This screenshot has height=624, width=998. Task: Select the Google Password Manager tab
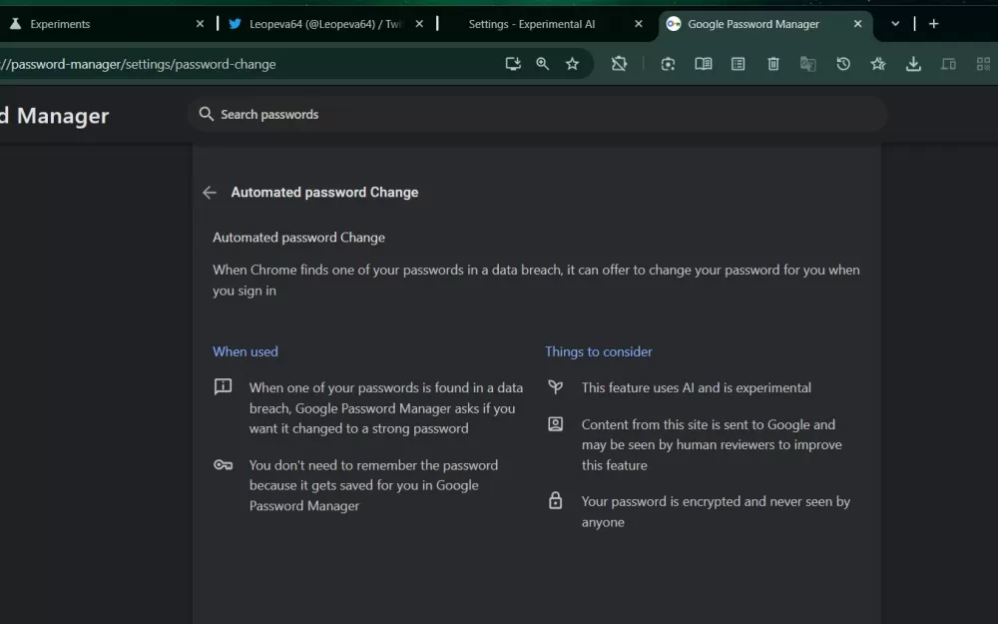pyautogui.click(x=765, y=24)
